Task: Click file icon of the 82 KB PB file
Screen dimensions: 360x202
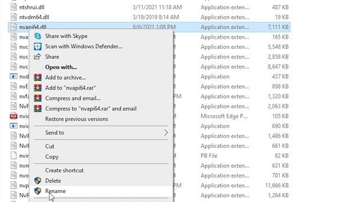Action: click(x=13, y=155)
